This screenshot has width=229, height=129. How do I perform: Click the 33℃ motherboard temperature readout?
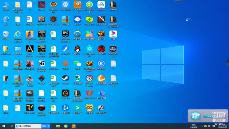tap(194, 126)
